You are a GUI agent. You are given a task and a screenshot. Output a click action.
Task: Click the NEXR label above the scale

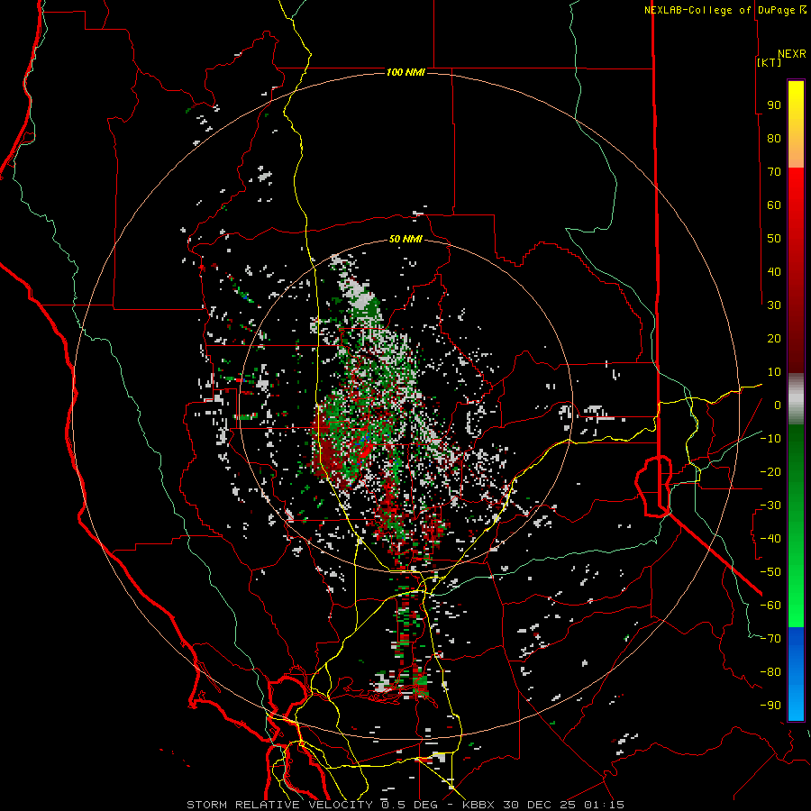(x=791, y=54)
